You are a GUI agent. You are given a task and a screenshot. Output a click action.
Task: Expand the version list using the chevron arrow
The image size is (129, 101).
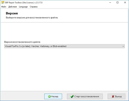[123, 46]
